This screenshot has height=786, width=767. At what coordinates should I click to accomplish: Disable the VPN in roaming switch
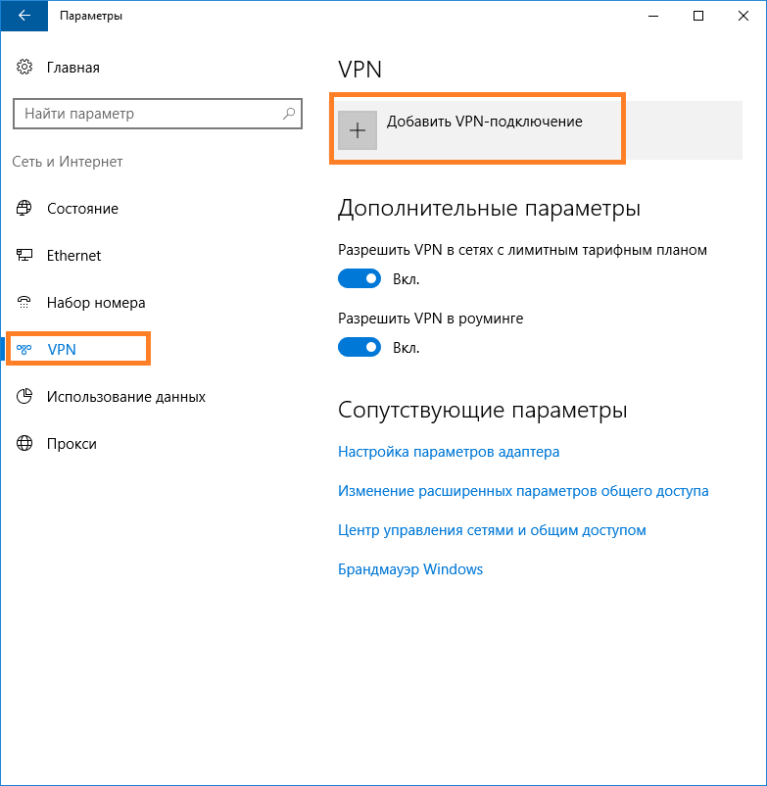pos(360,347)
